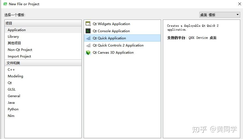Choose Qt Widgets Application template text
The width and height of the screenshot is (243, 139).
coord(111,24)
